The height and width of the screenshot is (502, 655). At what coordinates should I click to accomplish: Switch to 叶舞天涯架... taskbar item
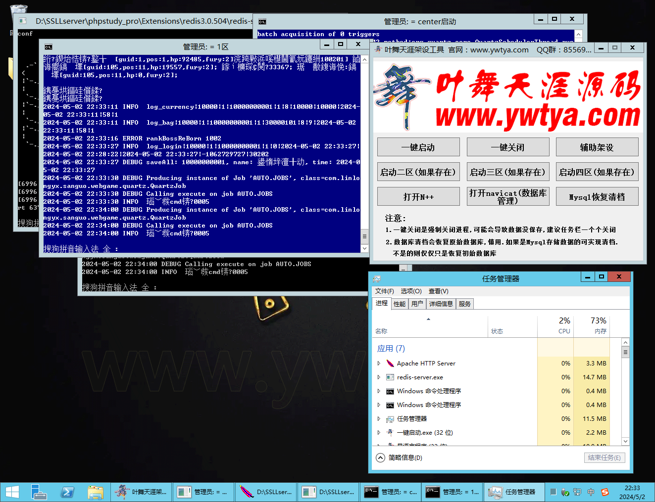141,492
